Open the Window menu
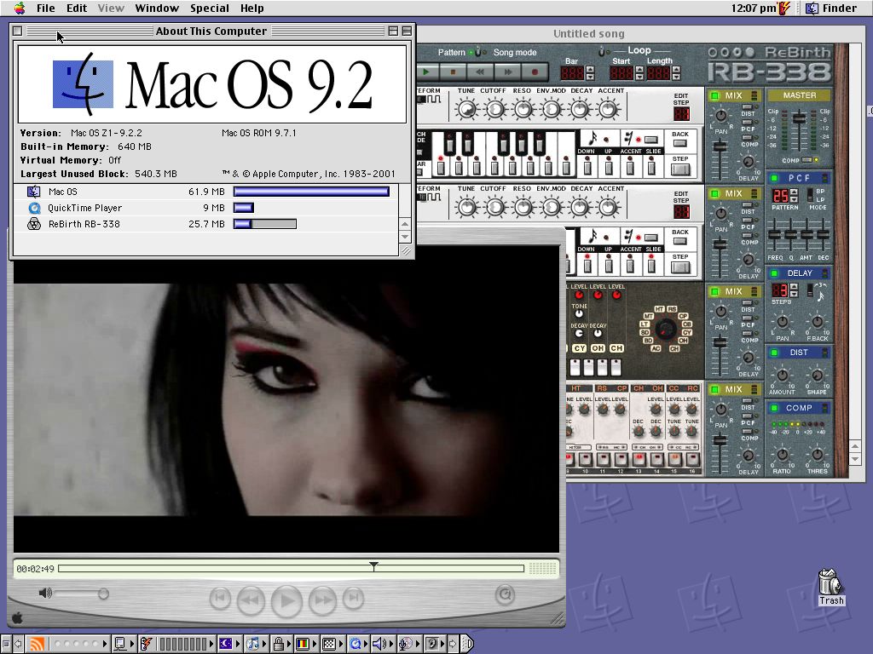This screenshot has width=873, height=654. [157, 8]
